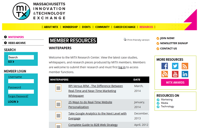The width and height of the screenshot is (199, 128).
Task: Click the pink MITX Awards button
Action: [x=175, y=83]
